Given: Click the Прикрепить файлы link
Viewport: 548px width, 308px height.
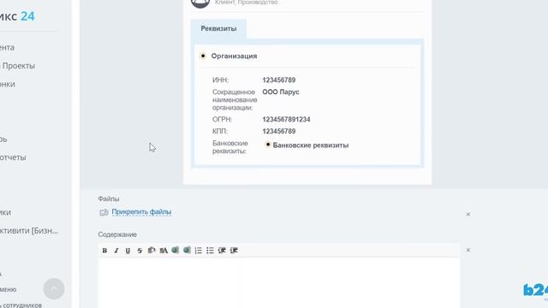Looking at the screenshot, I should (x=141, y=212).
